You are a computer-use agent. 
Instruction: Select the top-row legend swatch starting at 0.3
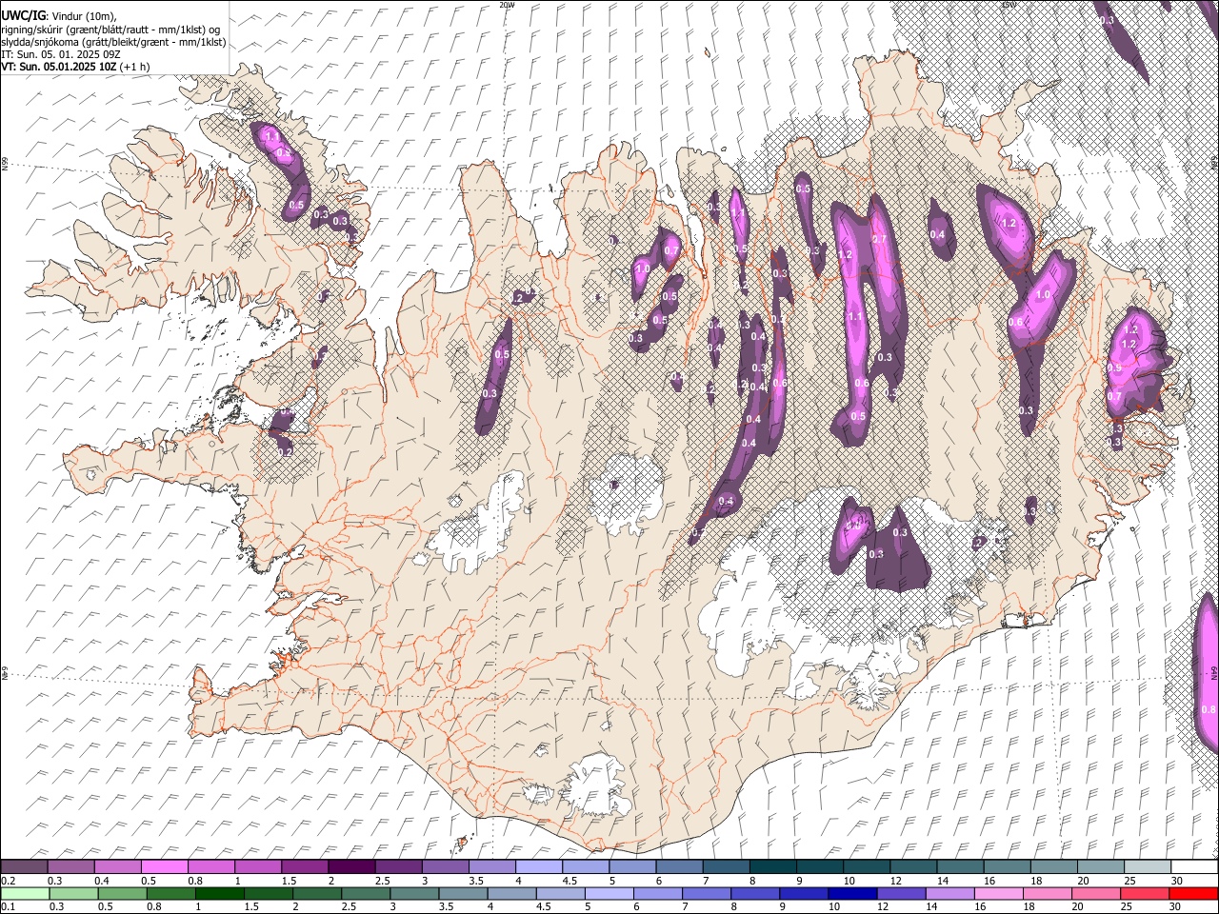coord(70,866)
